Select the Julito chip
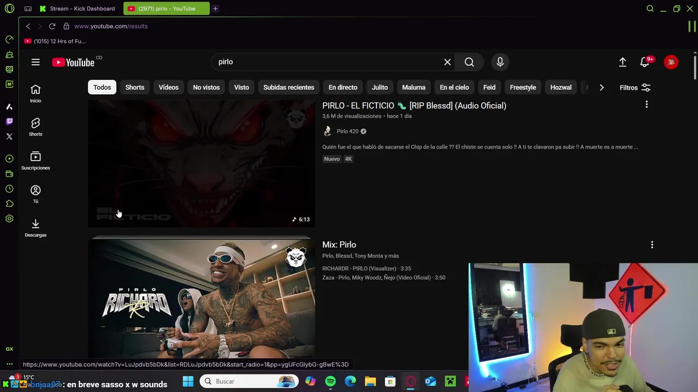The height and width of the screenshot is (392, 698). coord(380,88)
